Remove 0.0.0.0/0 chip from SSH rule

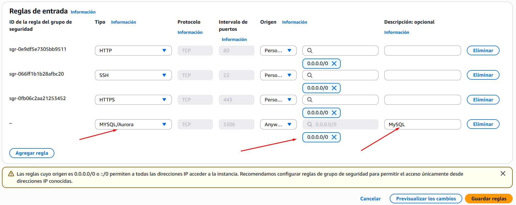(x=334, y=88)
